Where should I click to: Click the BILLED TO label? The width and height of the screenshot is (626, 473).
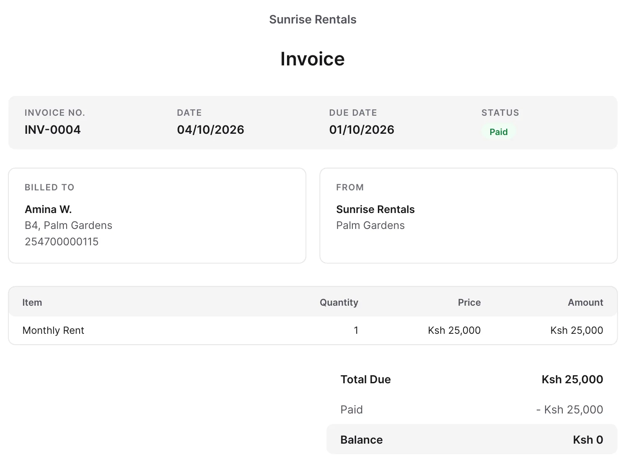click(49, 187)
